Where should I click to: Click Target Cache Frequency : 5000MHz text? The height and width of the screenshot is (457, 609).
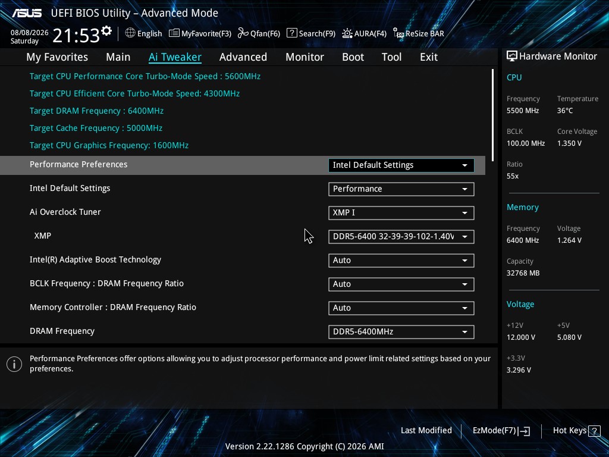point(96,129)
